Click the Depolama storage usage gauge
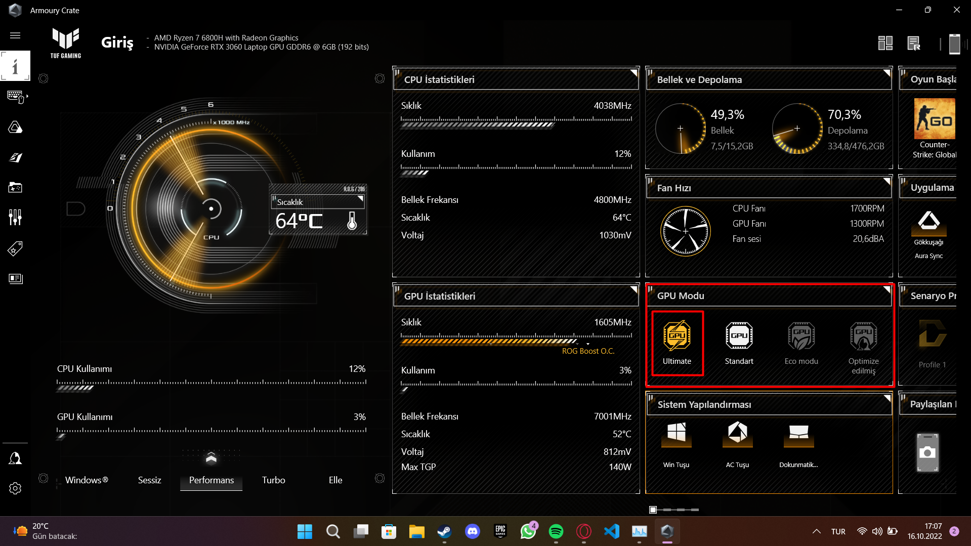 pos(797,129)
